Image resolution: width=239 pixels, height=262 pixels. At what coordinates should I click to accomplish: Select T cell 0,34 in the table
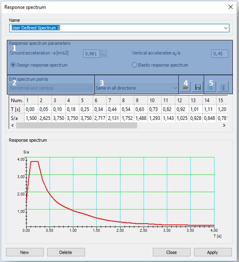pyautogui.click(x=100, y=109)
